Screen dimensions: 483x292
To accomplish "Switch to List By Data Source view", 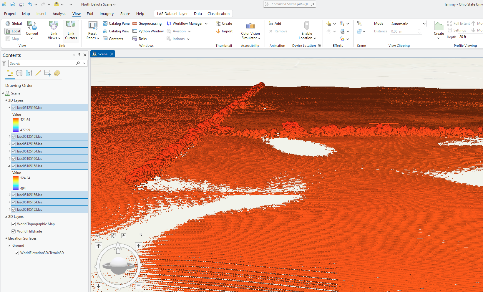I will click(19, 73).
